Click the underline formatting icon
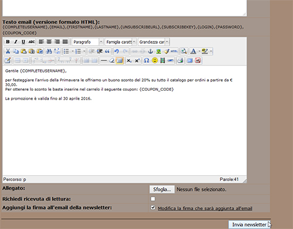 23,42
